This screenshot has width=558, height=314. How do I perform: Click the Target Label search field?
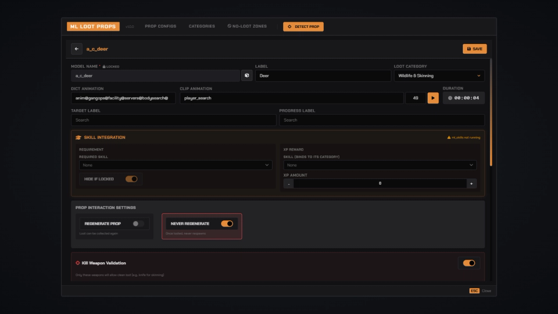pyautogui.click(x=174, y=120)
